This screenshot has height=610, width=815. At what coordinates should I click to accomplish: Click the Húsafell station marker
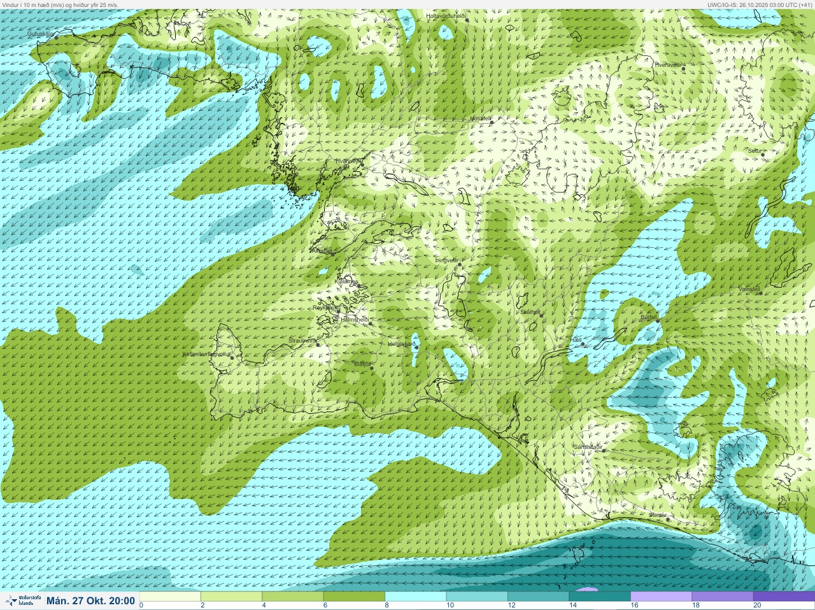492,122
